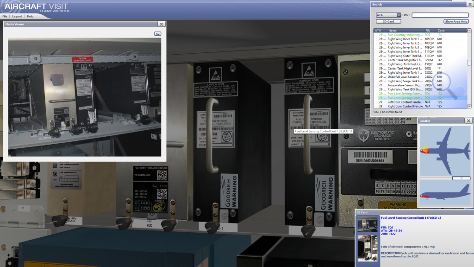Viewport: 474px width, 267px height.
Task: Select the row with FIN 109QM
Action: pyautogui.click(x=420, y=48)
